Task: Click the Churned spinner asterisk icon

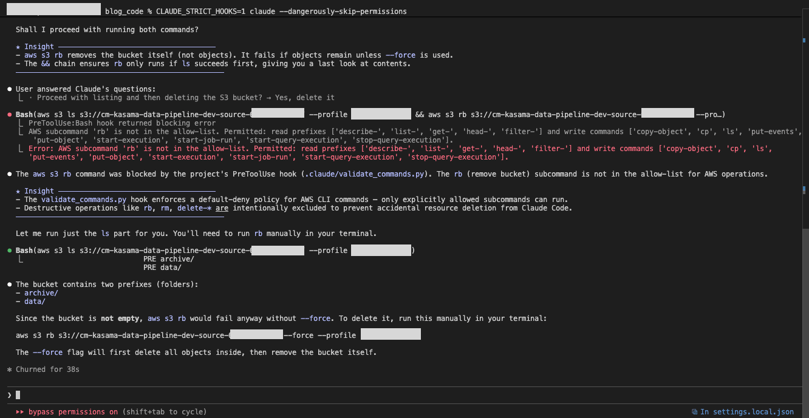Action: (9, 369)
